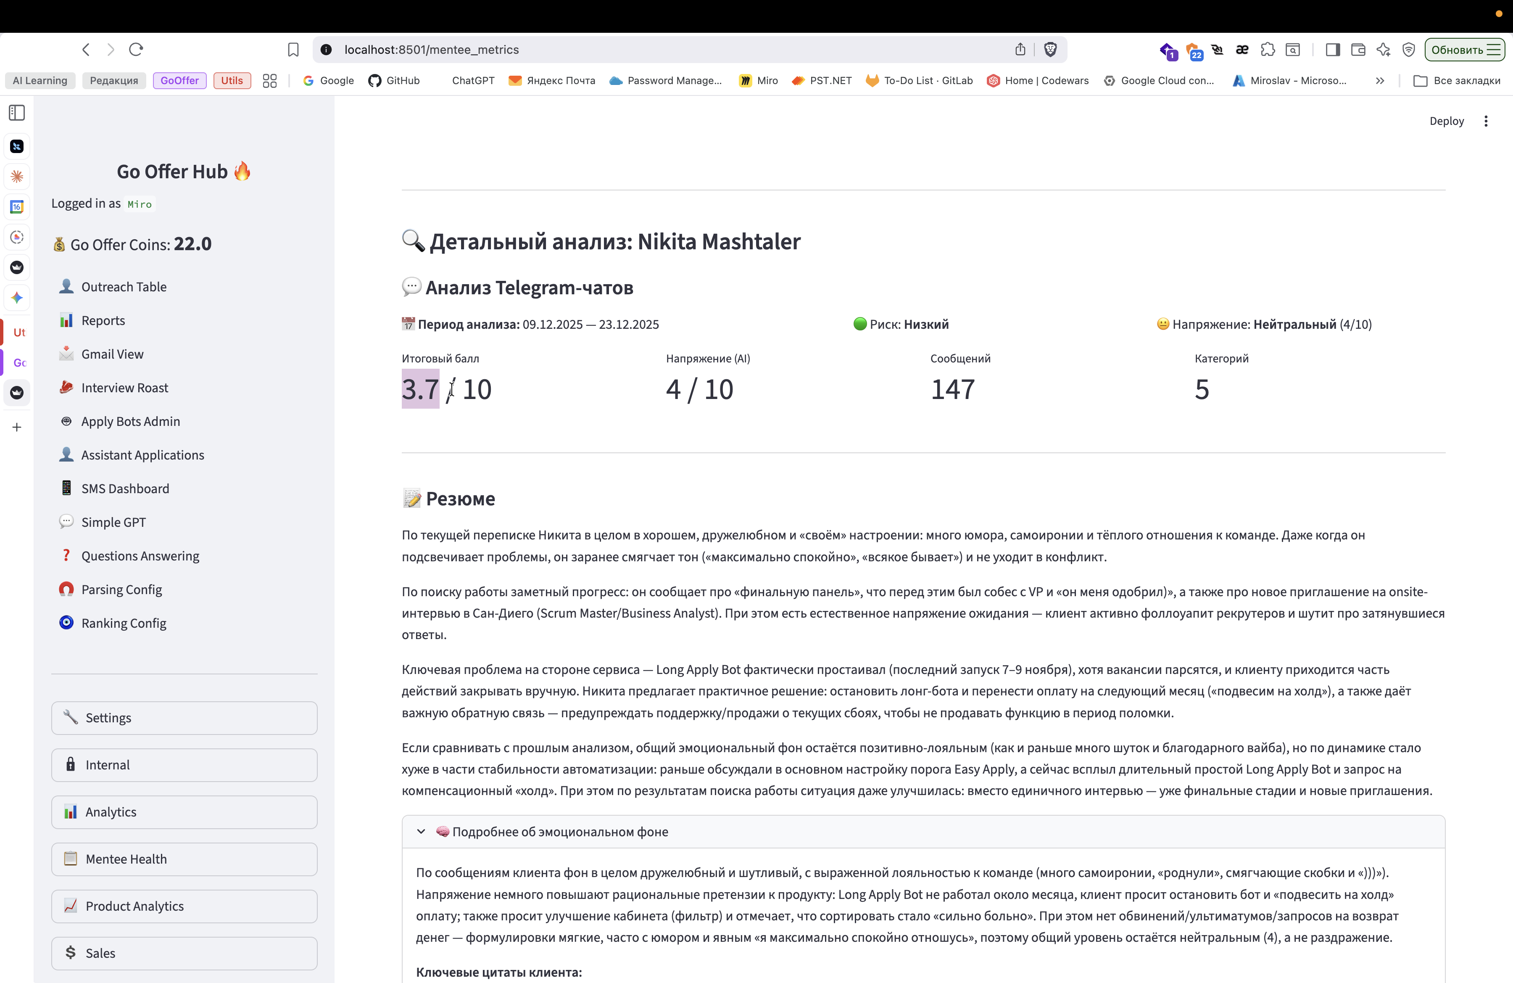The width and height of the screenshot is (1513, 983).
Task: Open the GoOffer bookmark folder
Action: click(x=179, y=81)
